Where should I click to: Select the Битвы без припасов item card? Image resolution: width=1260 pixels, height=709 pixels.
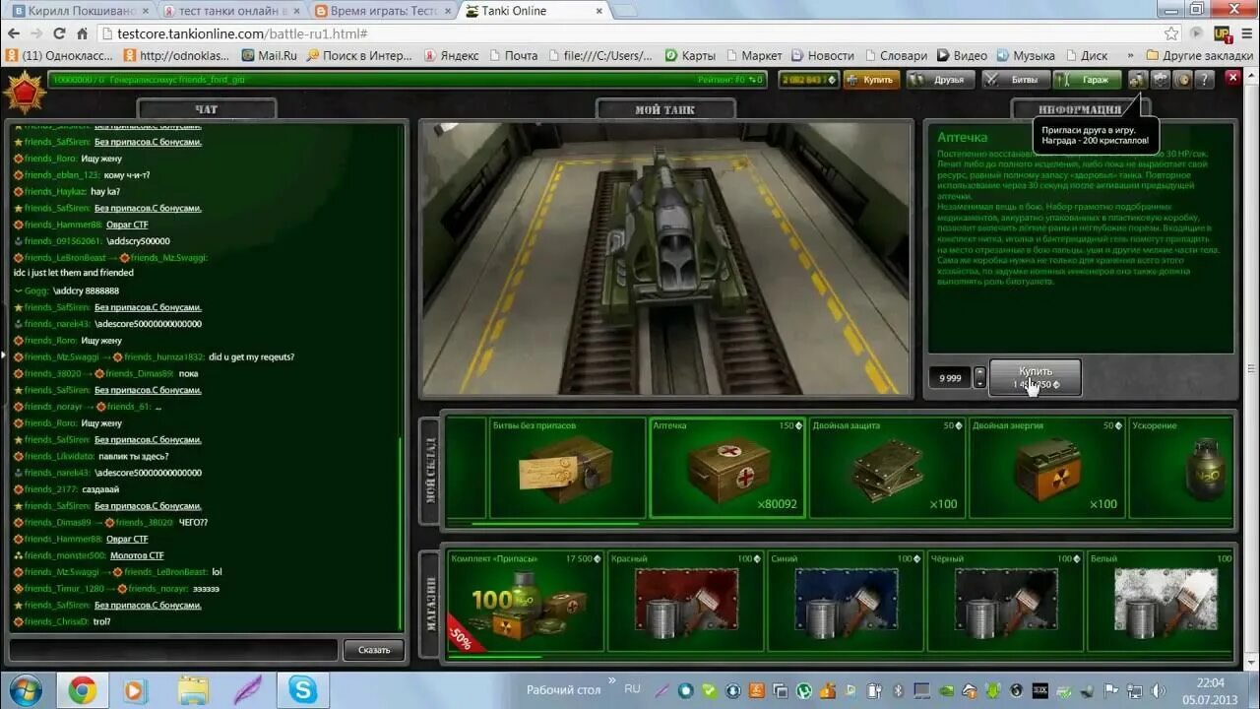(x=566, y=468)
